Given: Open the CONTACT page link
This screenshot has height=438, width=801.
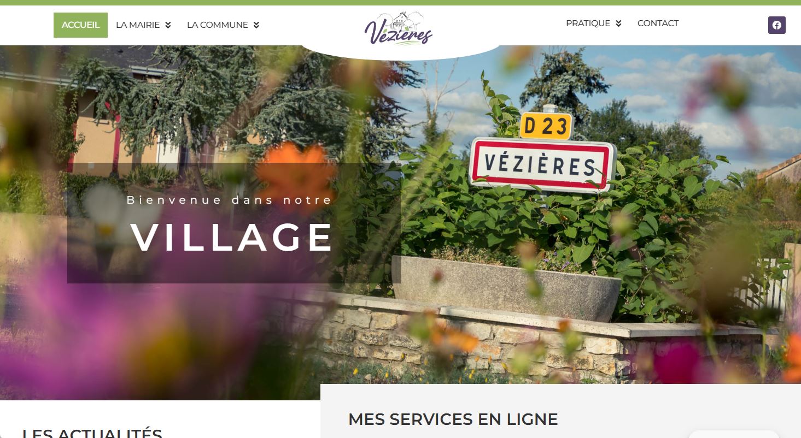Looking at the screenshot, I should (x=658, y=23).
